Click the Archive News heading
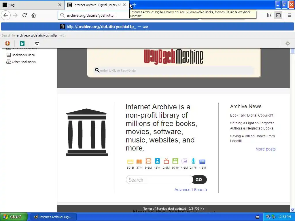This screenshot has width=295, height=221. [x=246, y=106]
